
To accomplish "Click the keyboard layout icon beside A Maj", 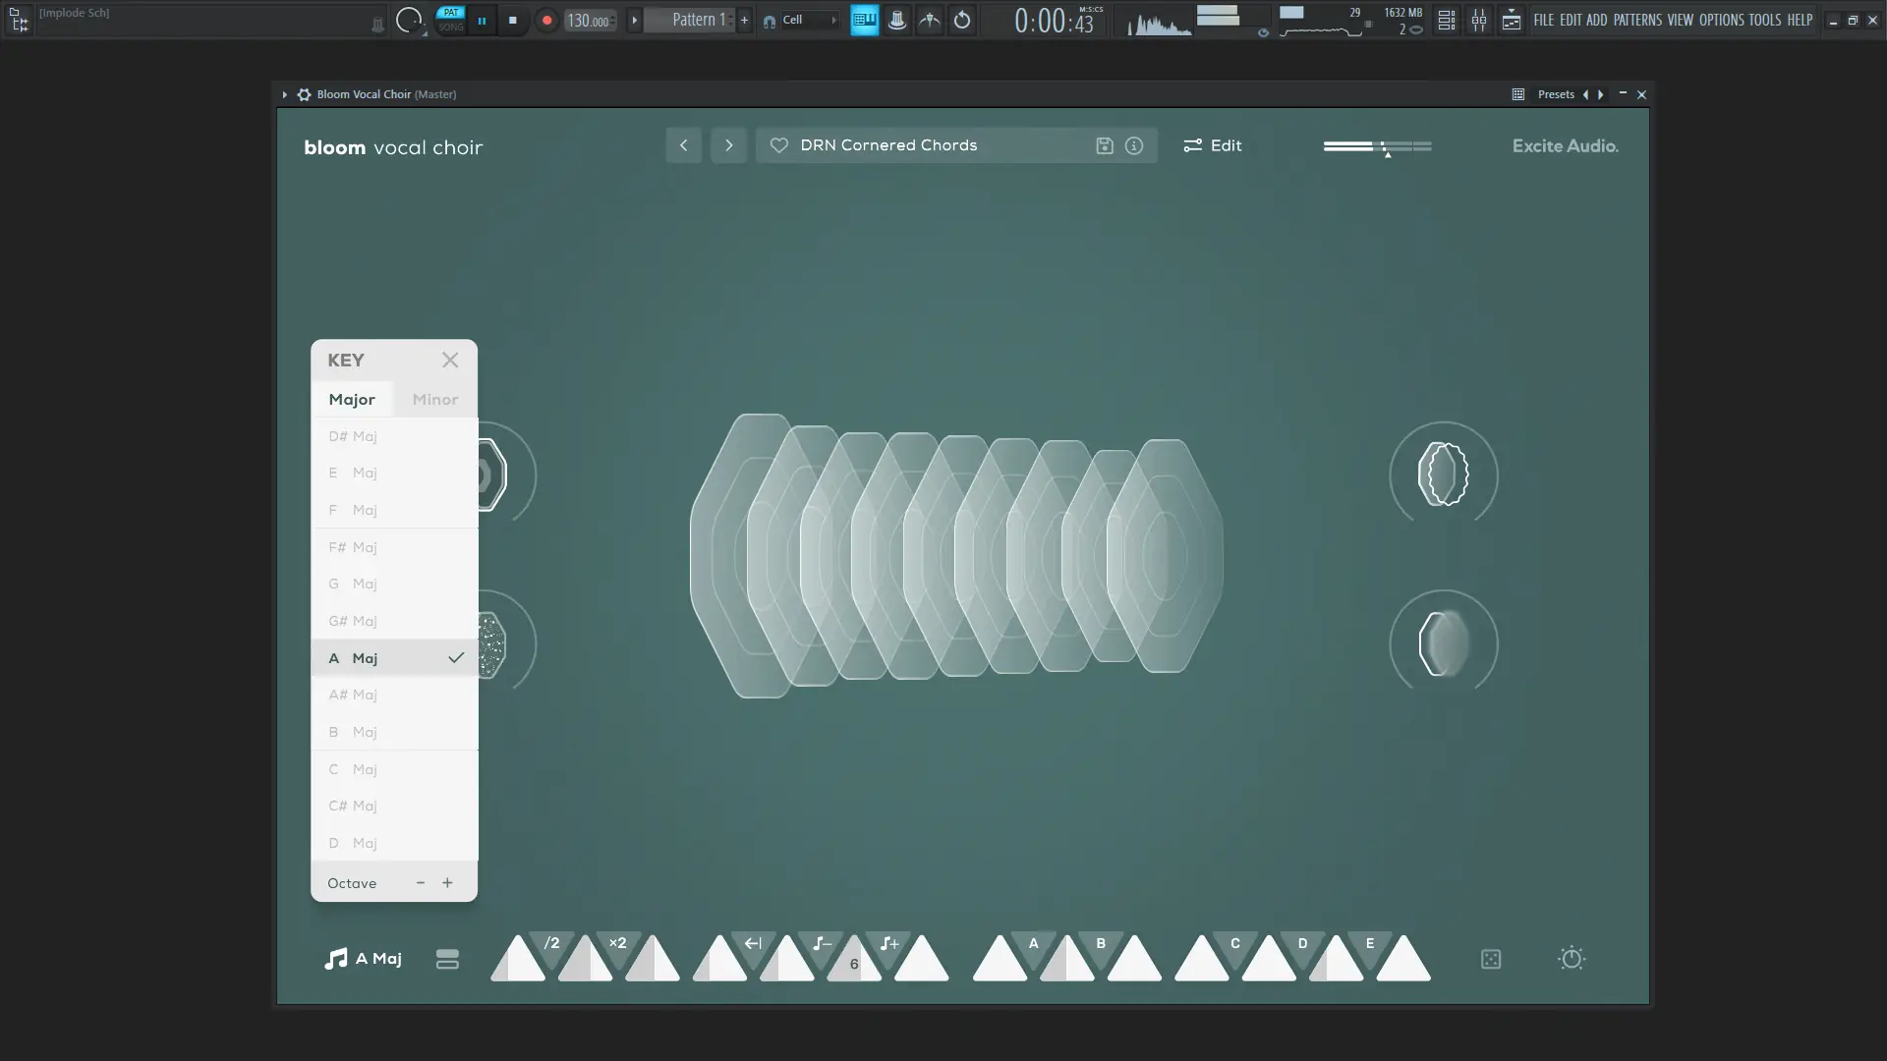I will (447, 959).
